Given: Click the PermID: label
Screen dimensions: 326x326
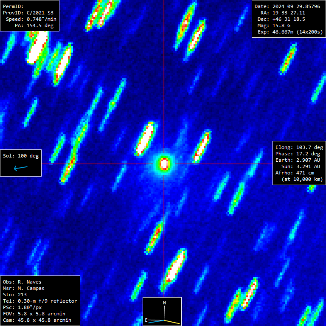Looking at the screenshot, I should pos(13,6).
